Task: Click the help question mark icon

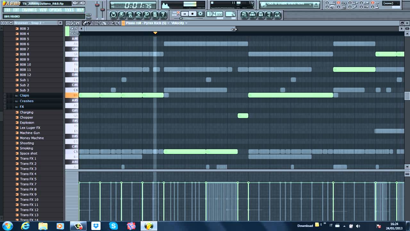Action: click(163, 15)
